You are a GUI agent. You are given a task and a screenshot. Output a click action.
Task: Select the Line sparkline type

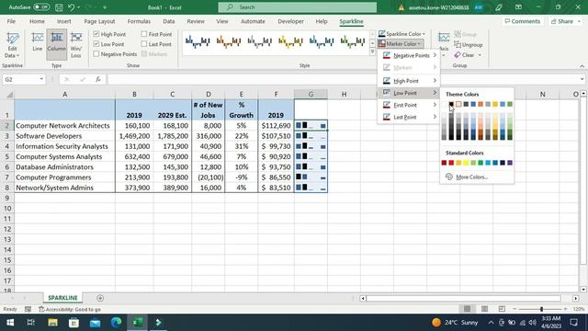37,42
